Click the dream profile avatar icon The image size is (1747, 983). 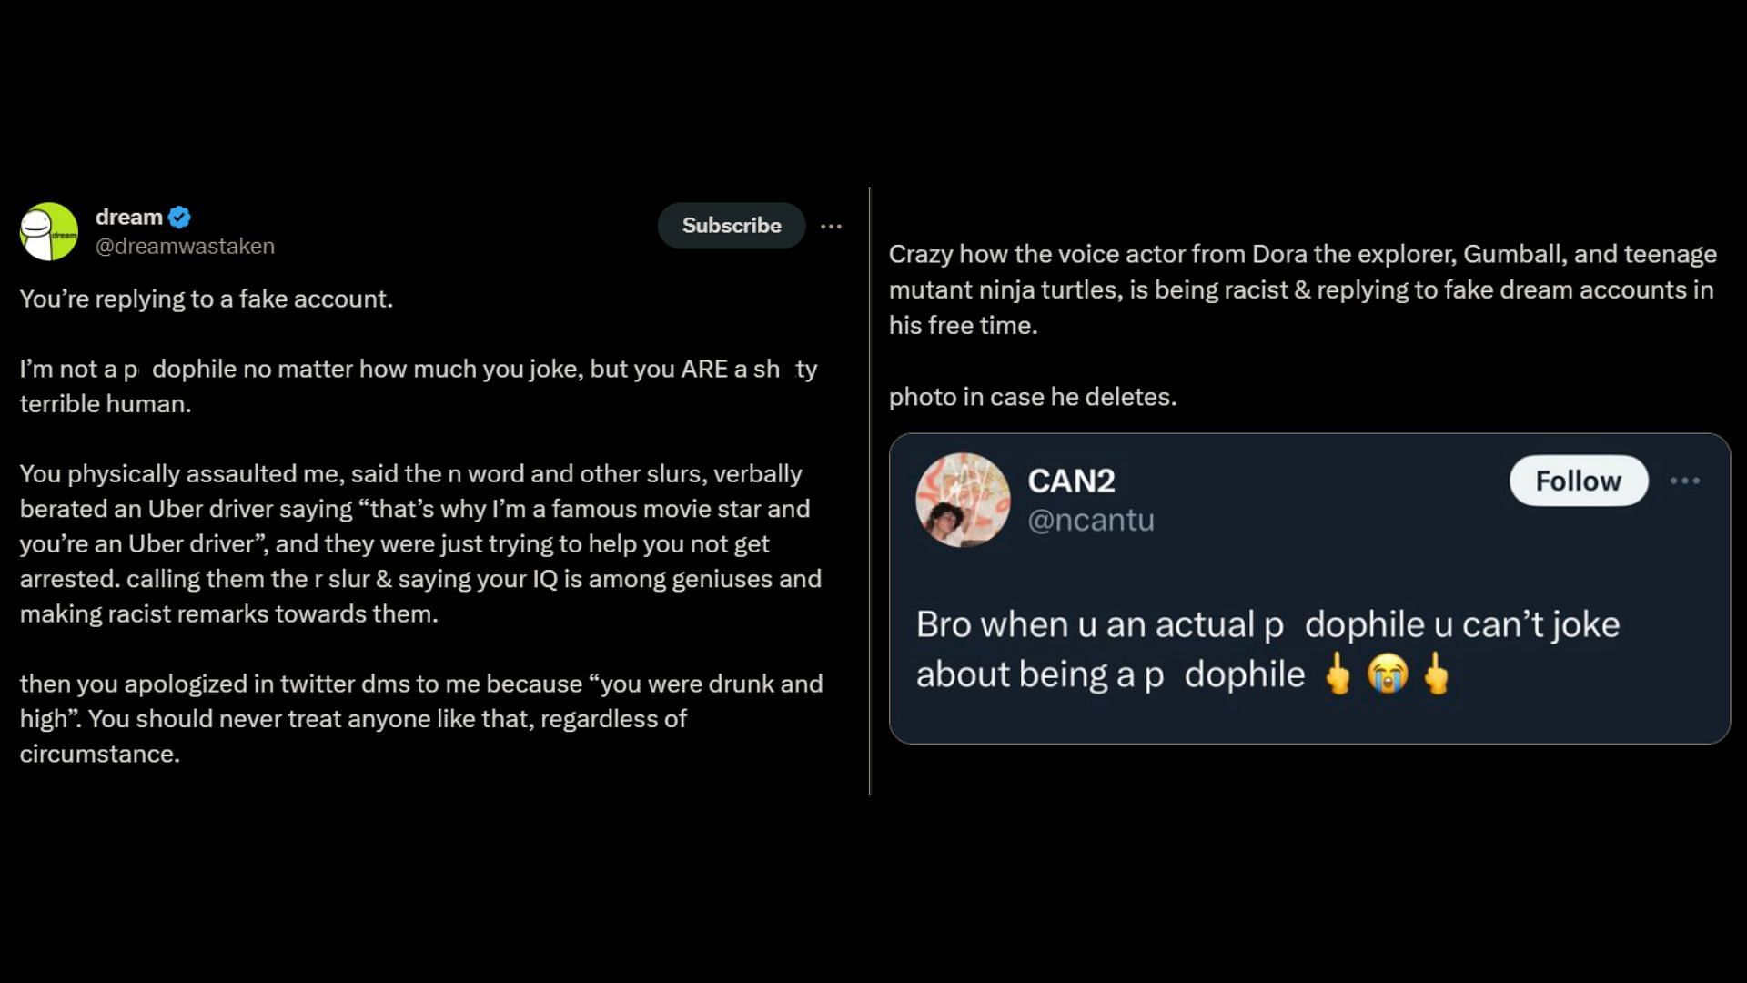[48, 229]
